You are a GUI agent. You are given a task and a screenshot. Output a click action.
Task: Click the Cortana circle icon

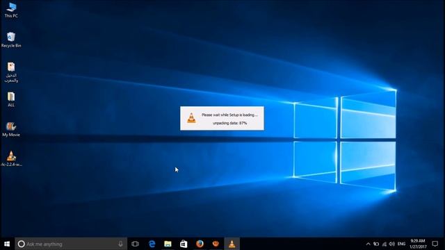(22, 244)
